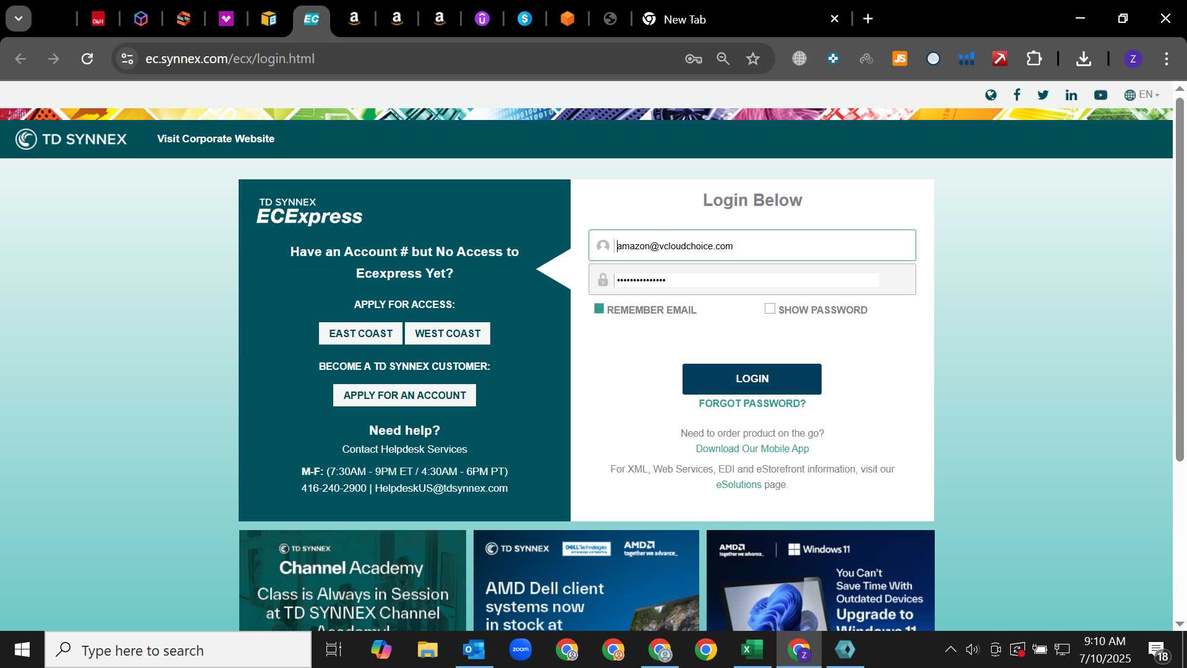Viewport: 1187px width, 668px height.
Task: Open File Explorer from taskbar
Action: pyautogui.click(x=427, y=650)
